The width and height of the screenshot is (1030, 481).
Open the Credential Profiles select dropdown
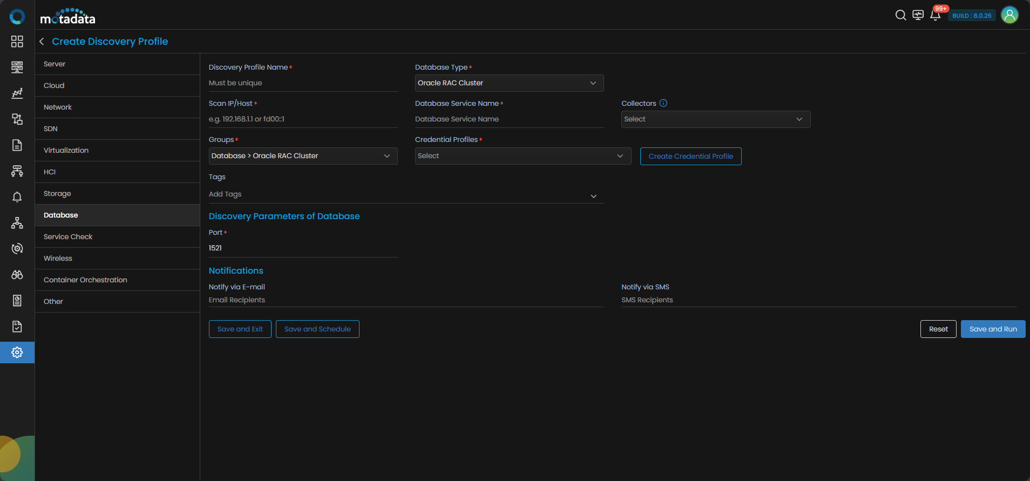523,156
